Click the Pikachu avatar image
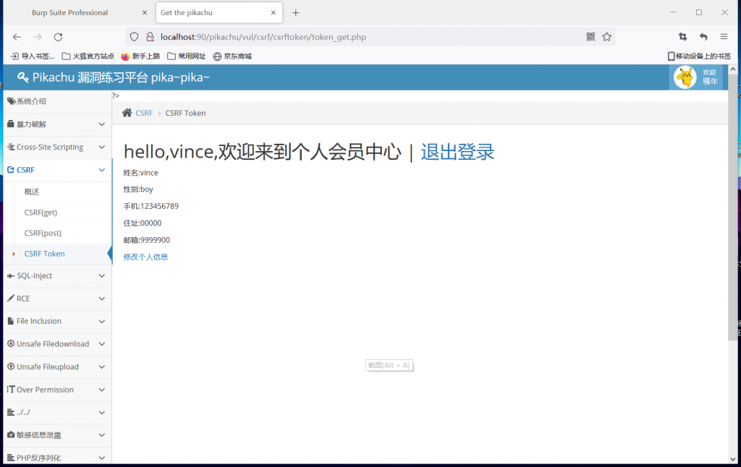This screenshot has height=467, width=741. point(685,77)
